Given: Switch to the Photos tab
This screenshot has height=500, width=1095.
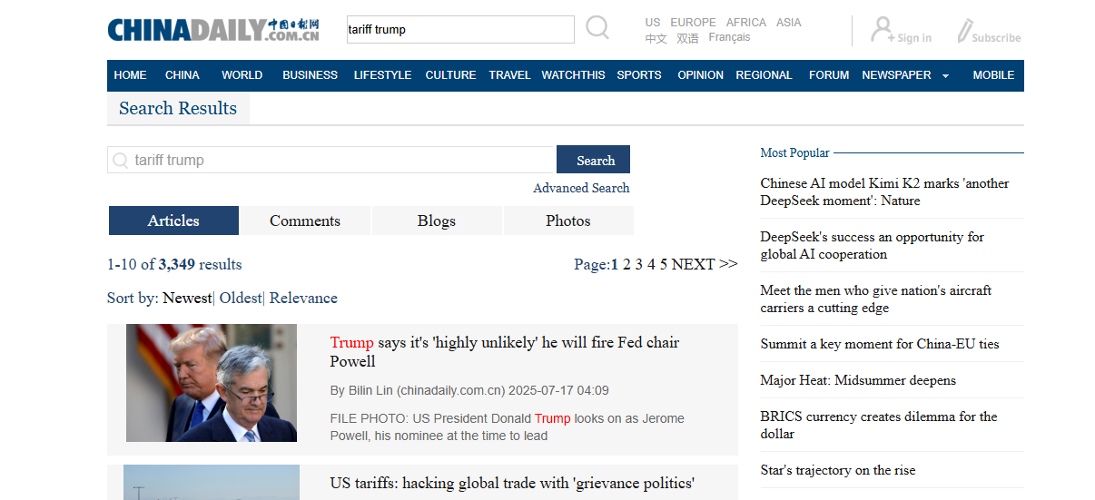Looking at the screenshot, I should click(x=568, y=221).
